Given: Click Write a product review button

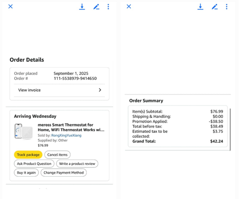Looking at the screenshot, I should tap(77, 163).
